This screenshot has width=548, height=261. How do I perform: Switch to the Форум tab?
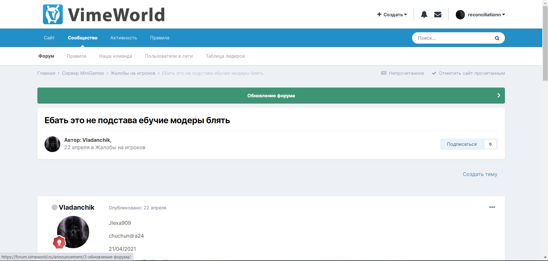(x=46, y=56)
